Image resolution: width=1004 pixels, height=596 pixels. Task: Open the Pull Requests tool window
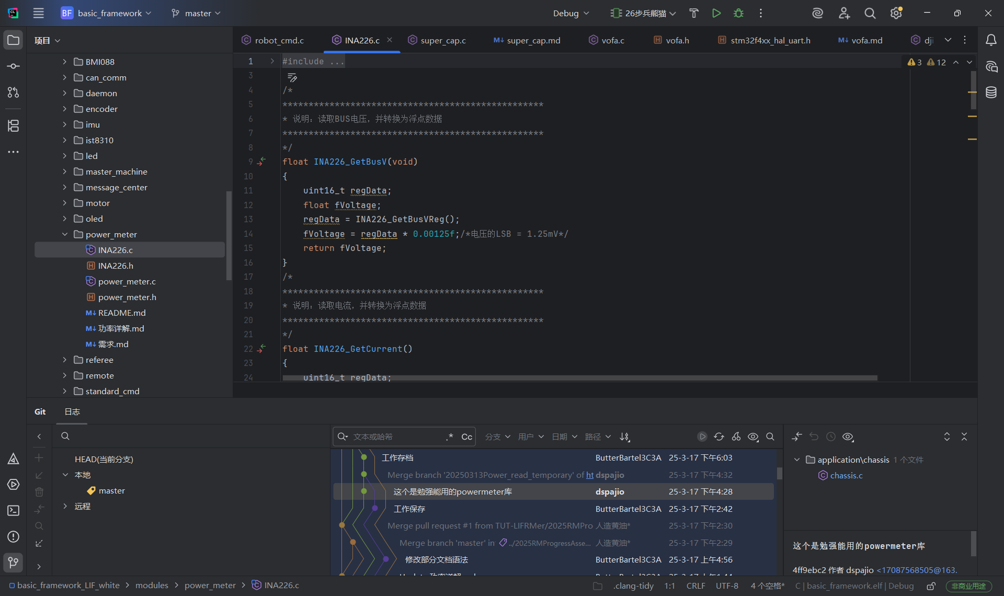pyautogui.click(x=14, y=93)
